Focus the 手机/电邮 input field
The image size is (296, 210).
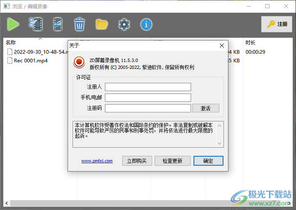coord(148,98)
